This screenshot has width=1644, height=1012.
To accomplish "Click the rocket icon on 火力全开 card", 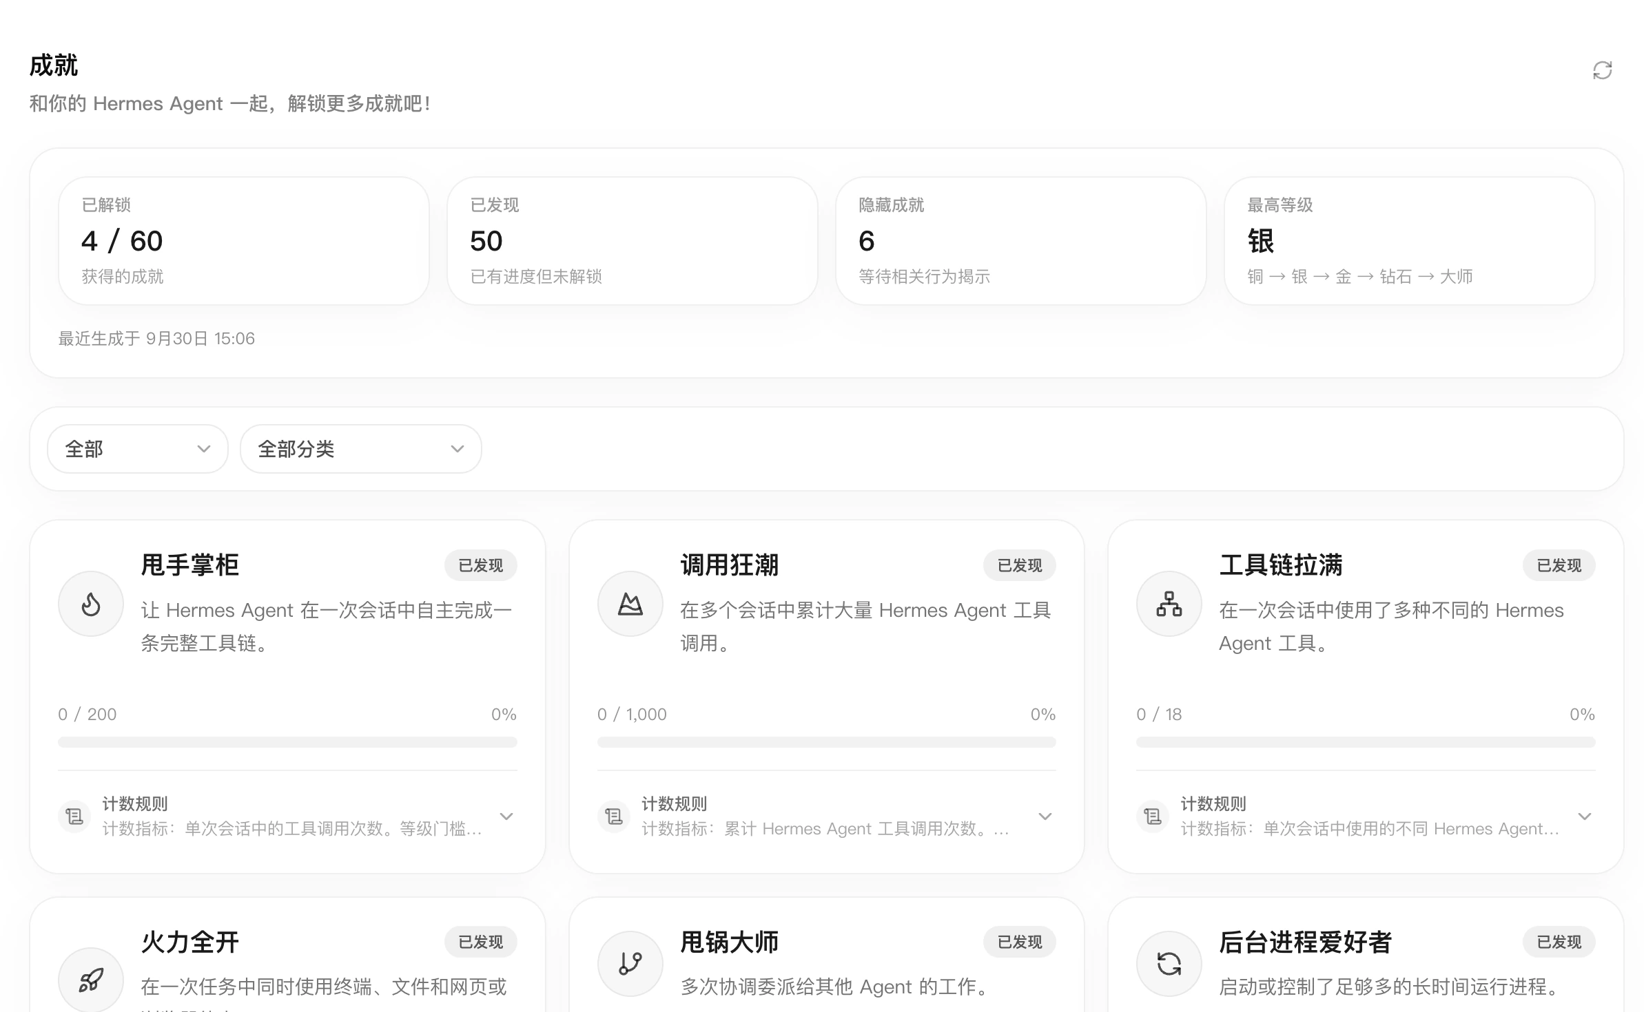I will coord(91,980).
